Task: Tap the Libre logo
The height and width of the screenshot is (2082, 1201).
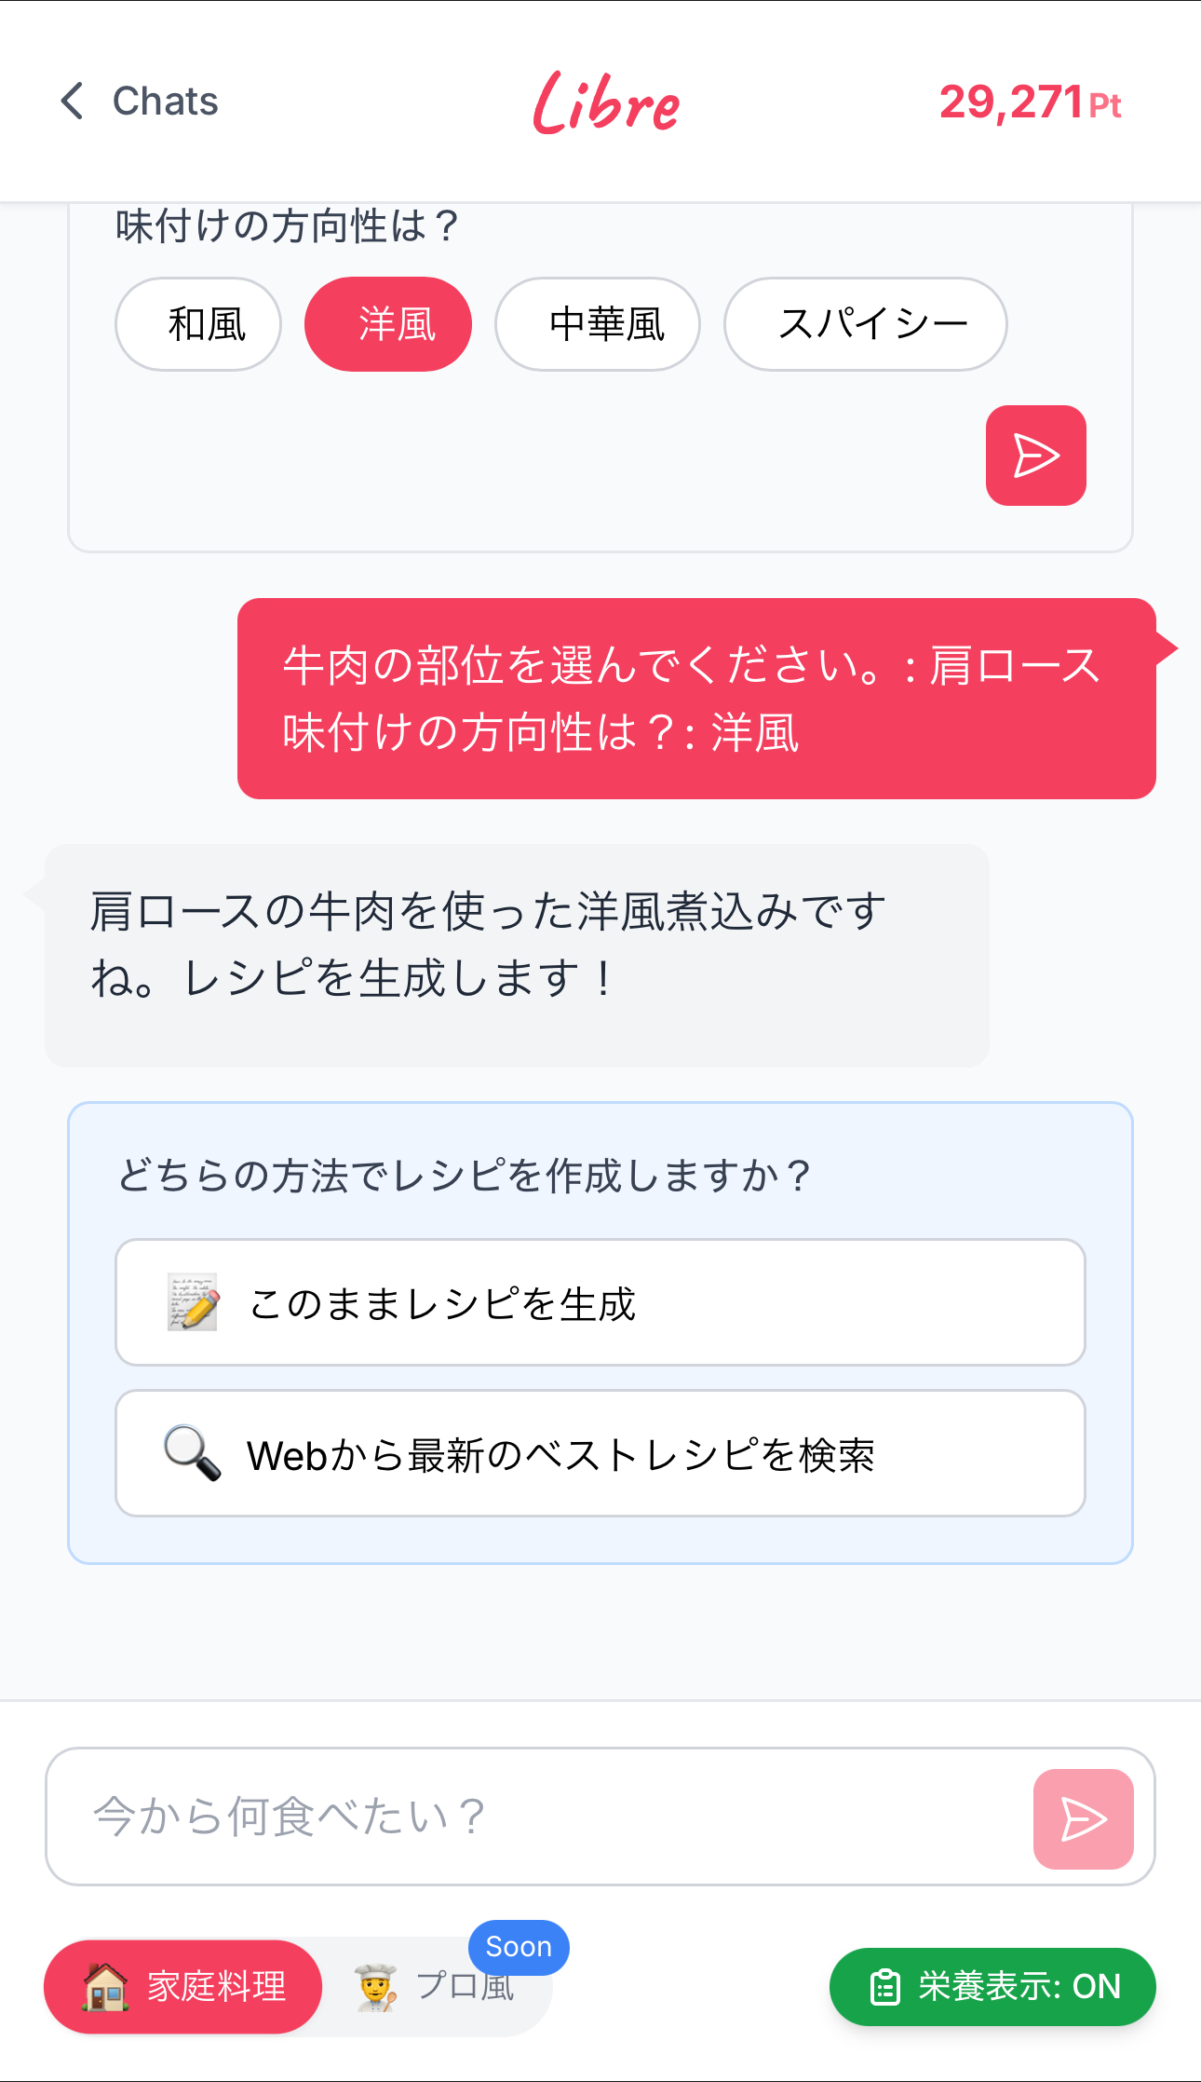Action: (x=606, y=102)
